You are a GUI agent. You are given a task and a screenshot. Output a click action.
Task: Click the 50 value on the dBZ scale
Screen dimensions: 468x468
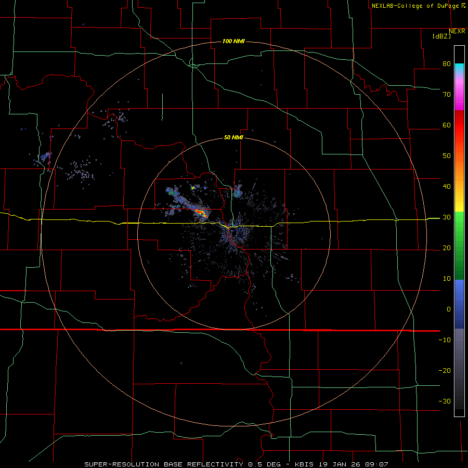pyautogui.click(x=447, y=156)
